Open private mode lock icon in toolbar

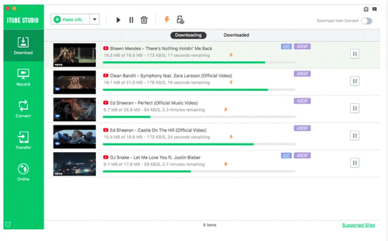pyautogui.click(x=180, y=20)
